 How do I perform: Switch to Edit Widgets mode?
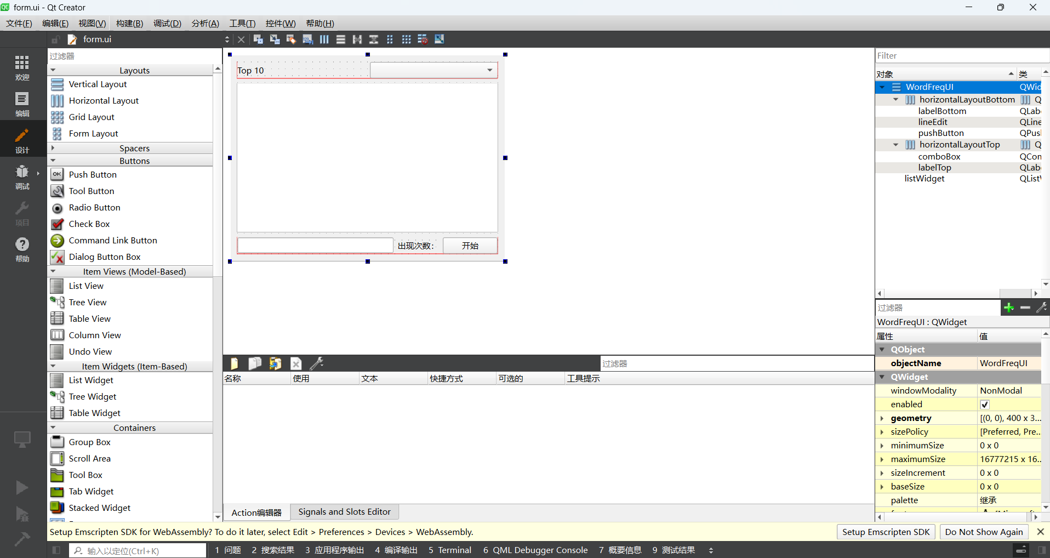coord(258,39)
